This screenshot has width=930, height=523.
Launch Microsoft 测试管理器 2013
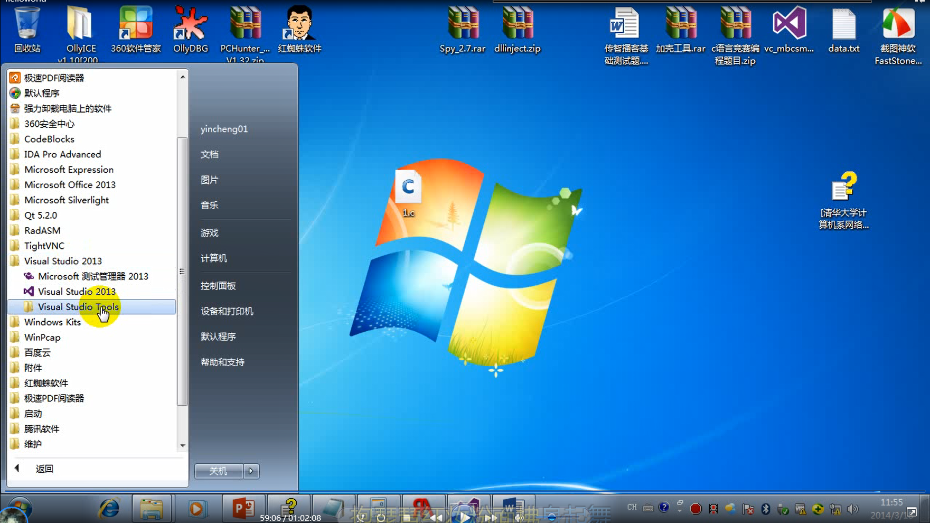(x=92, y=276)
